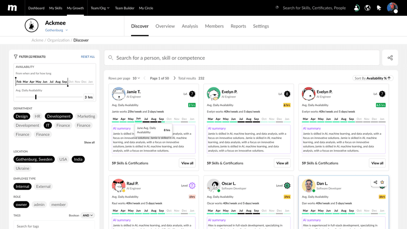Click Jamie T.'s level 7 badge
The width and height of the screenshot is (407, 229).
click(x=192, y=94)
